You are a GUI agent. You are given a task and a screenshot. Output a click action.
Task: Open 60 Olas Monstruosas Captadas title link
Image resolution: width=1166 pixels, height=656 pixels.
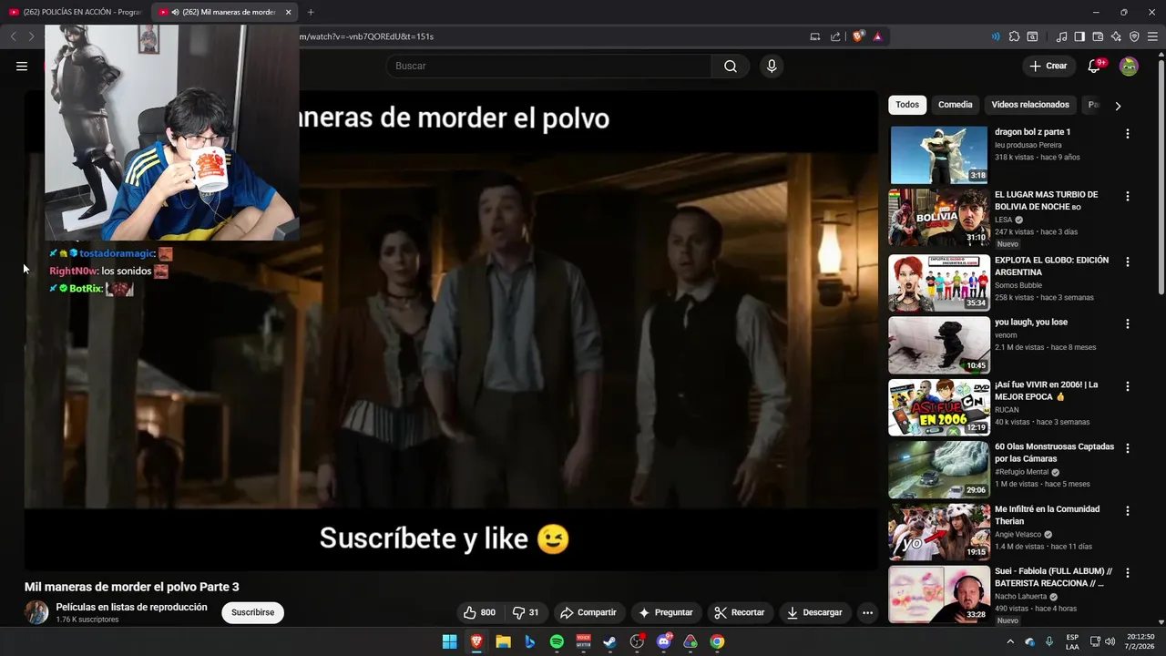coord(1054,453)
